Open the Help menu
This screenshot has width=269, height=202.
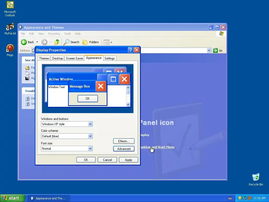(77, 34)
